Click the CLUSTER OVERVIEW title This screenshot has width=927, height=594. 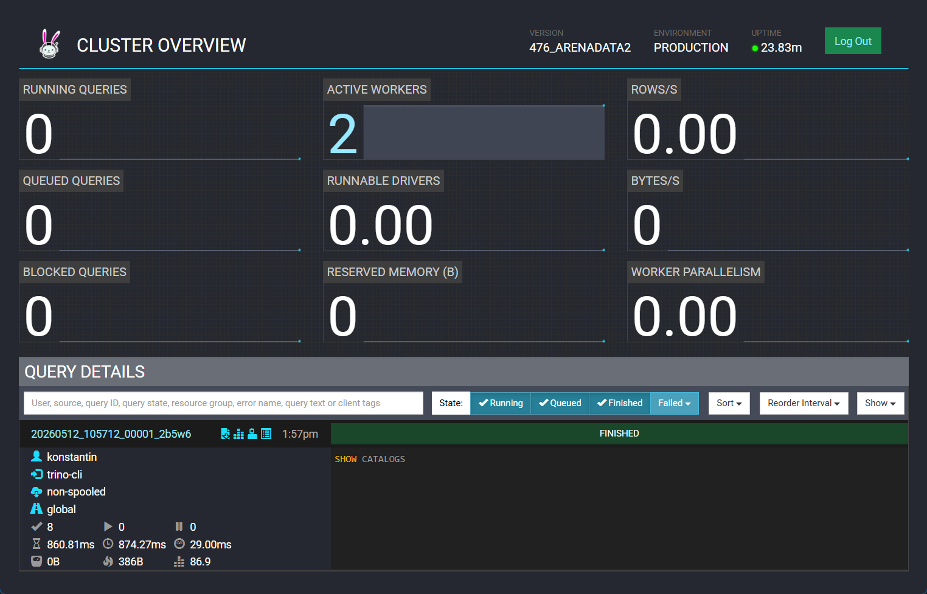click(161, 45)
